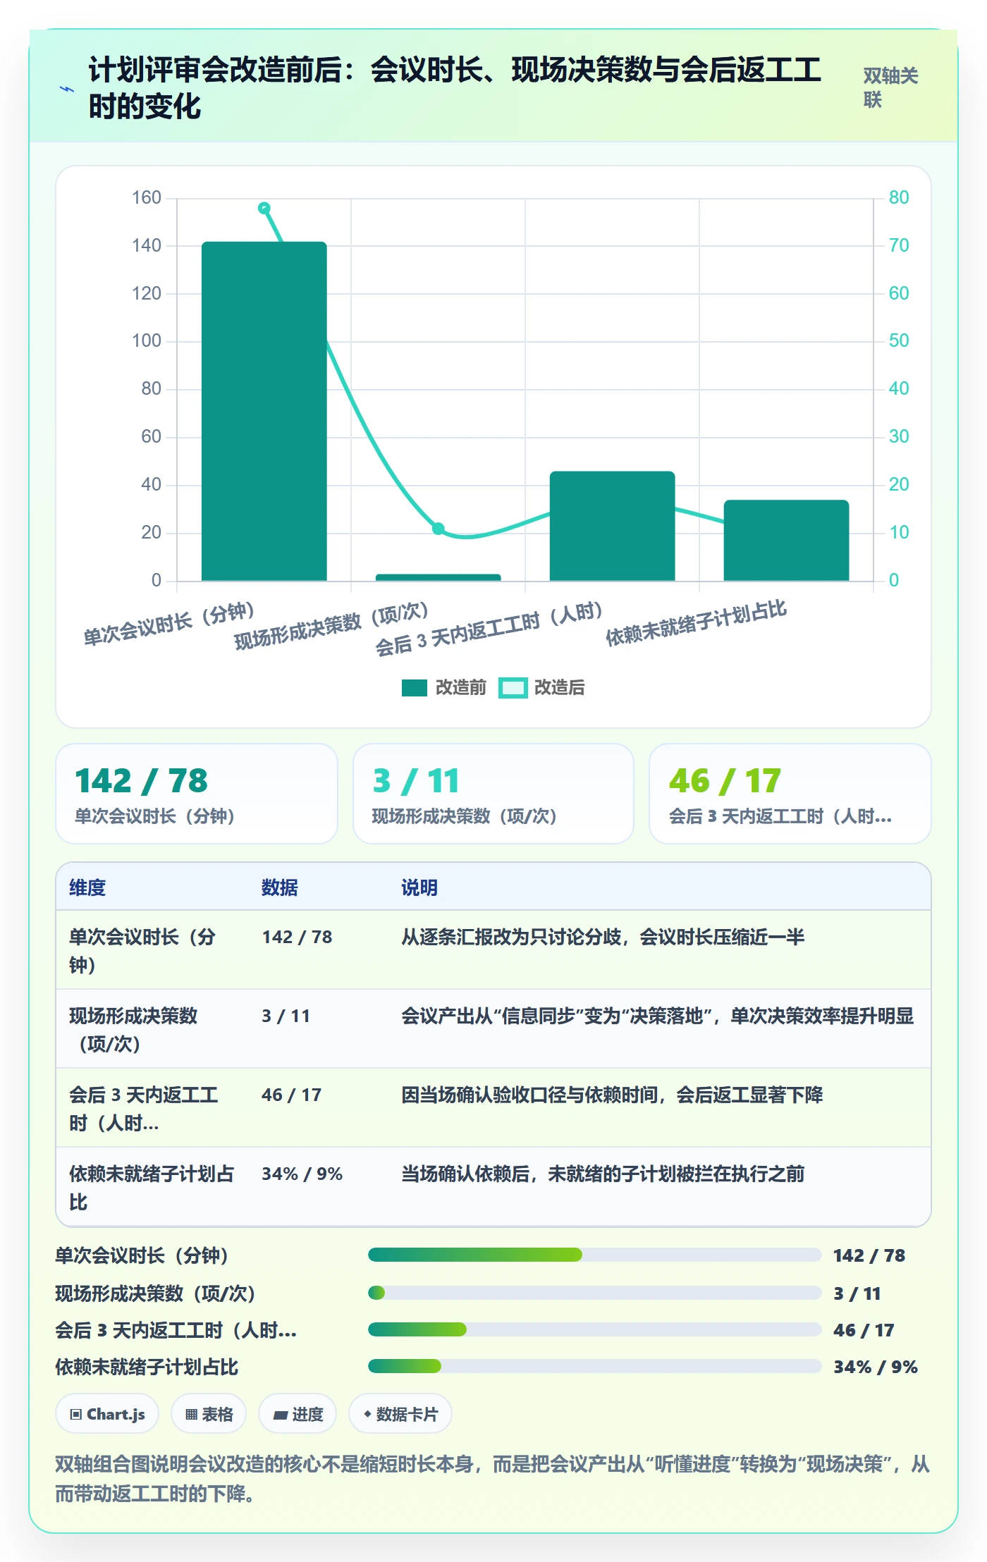Image resolution: width=987 pixels, height=1562 pixels.
Task: Click the line data point above 现场形成决策数
Action: click(x=439, y=528)
